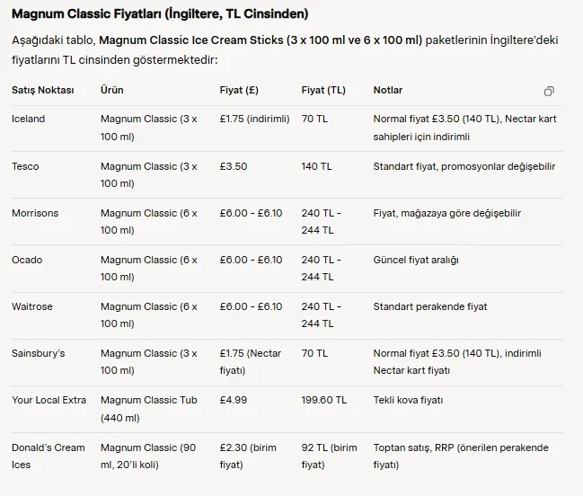Select the Your Local Extra cell
The height and width of the screenshot is (496, 583).
(49, 400)
